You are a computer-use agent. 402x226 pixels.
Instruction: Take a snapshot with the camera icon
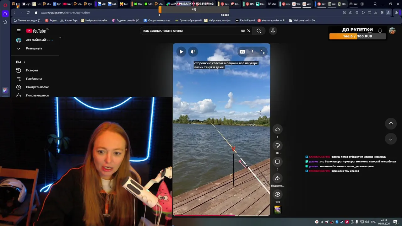coord(350,13)
